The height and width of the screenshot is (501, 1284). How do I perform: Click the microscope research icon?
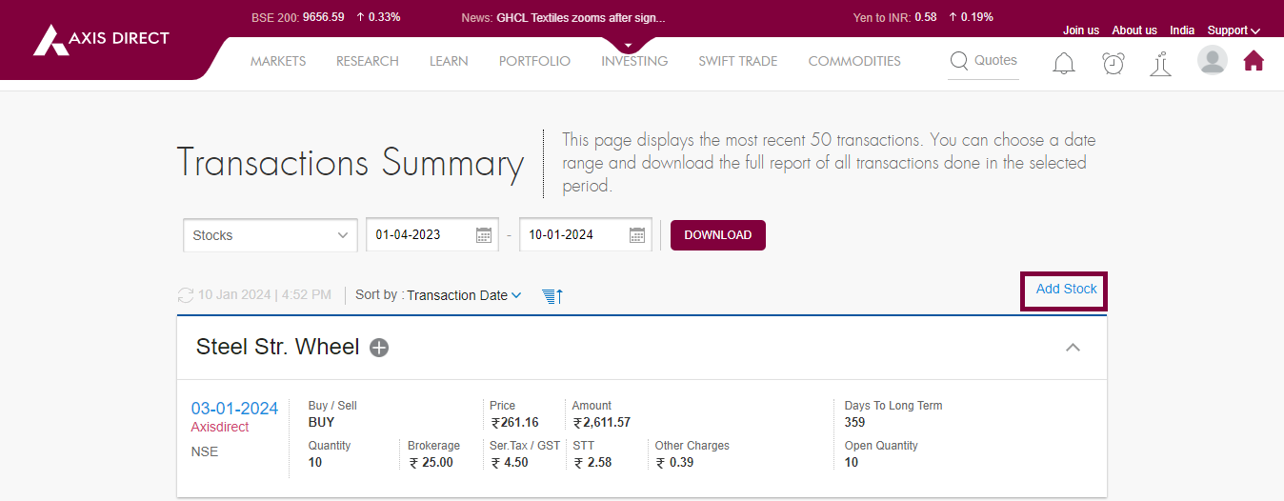[1160, 64]
